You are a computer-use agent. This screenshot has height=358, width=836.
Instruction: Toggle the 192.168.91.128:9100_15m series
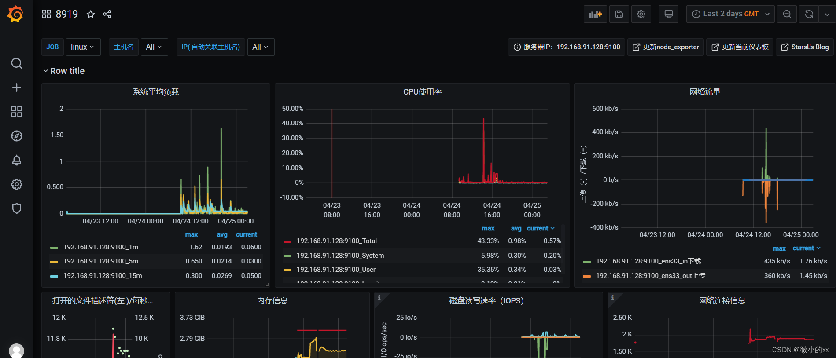pyautogui.click(x=103, y=276)
